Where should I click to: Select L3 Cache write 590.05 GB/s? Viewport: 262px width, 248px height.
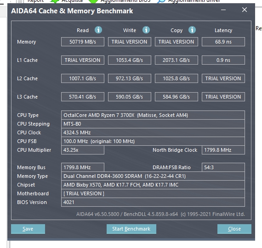(x=130, y=97)
